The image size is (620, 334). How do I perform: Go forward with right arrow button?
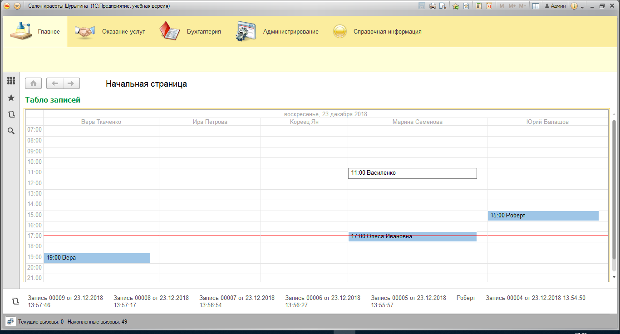71,83
